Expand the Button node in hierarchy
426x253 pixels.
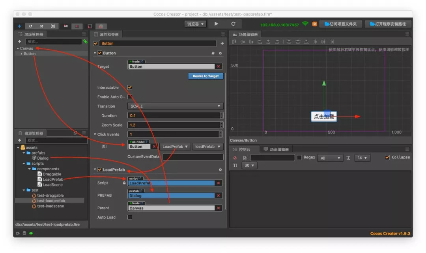21,54
